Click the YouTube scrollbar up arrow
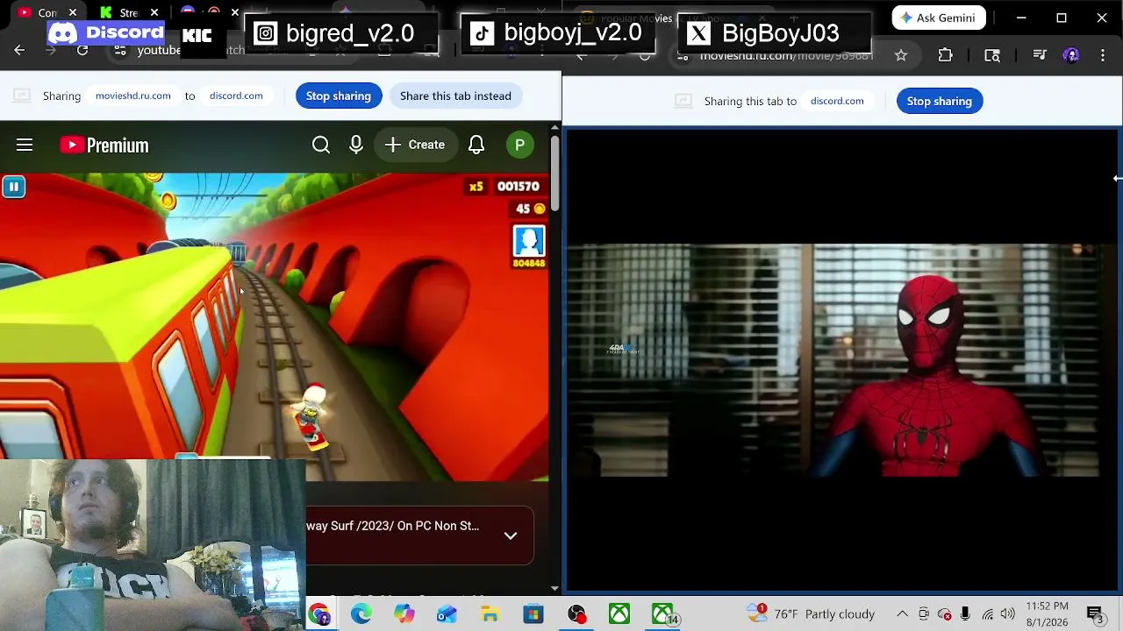The width and height of the screenshot is (1123, 631). click(554, 128)
